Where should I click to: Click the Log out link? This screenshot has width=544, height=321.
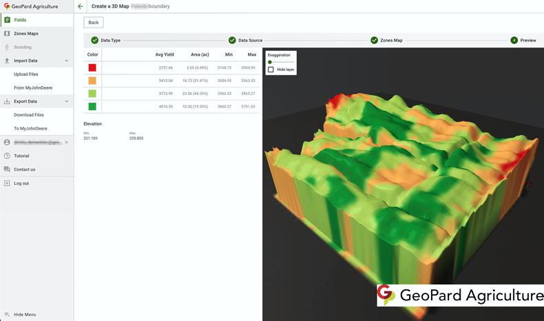[x=21, y=183]
